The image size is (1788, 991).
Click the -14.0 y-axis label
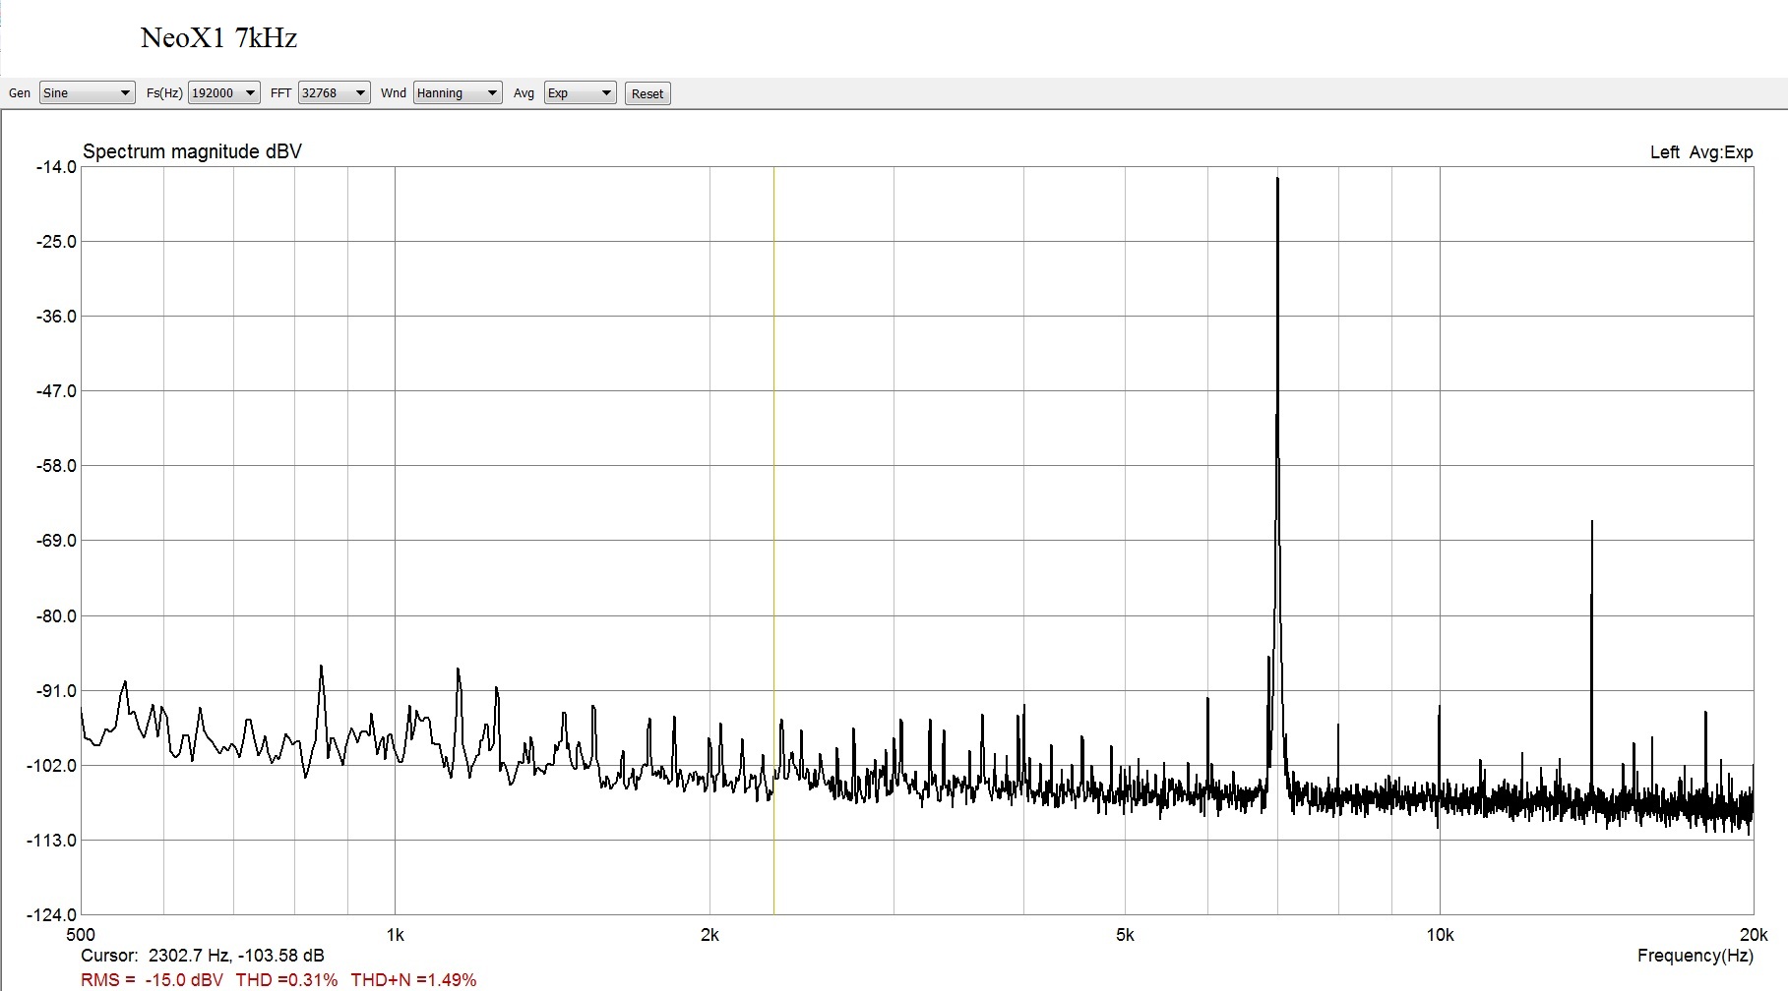tap(56, 167)
